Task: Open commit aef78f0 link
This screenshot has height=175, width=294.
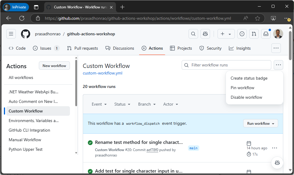Action: click(x=152, y=150)
